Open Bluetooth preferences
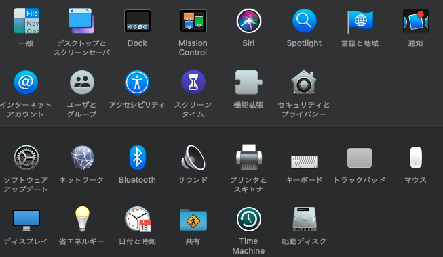Image resolution: width=443 pixels, height=257 pixels. coord(137,158)
